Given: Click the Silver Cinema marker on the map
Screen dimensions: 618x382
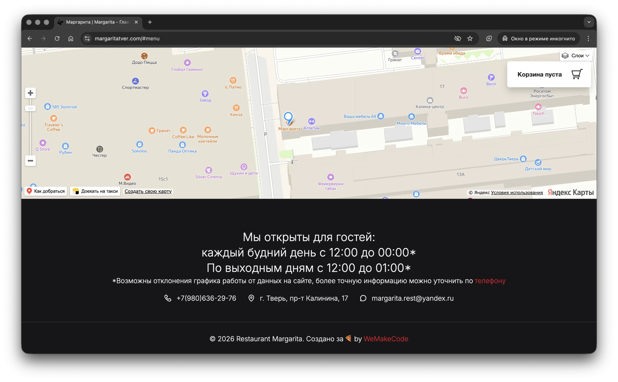Looking at the screenshot, I should point(208,170).
